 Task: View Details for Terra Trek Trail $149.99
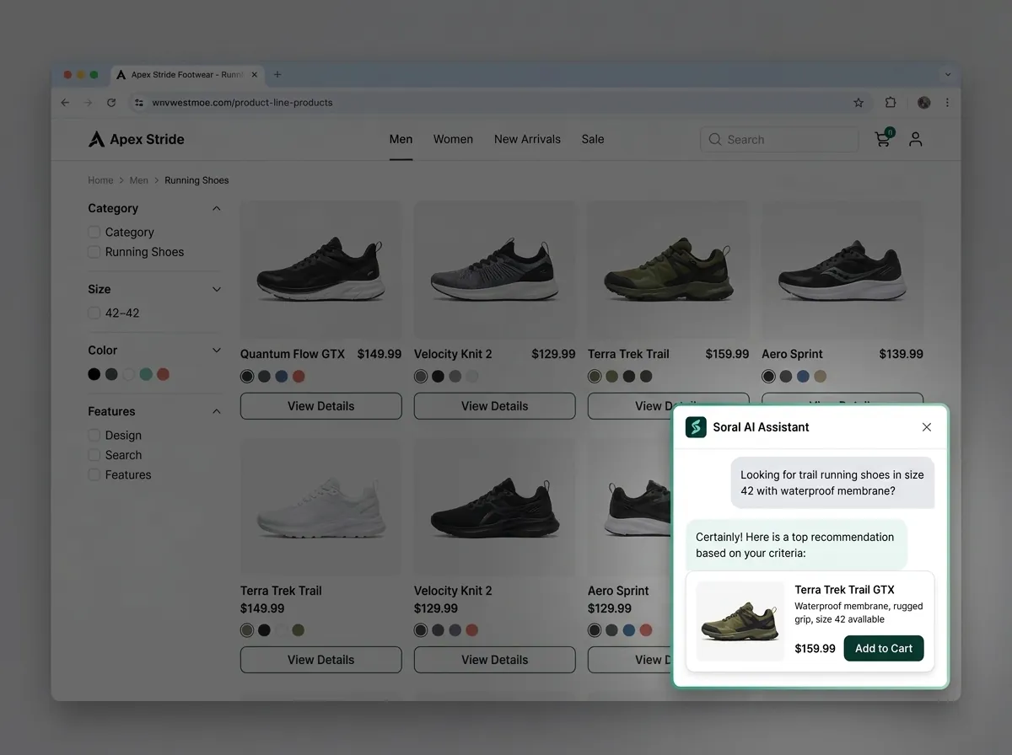320,660
